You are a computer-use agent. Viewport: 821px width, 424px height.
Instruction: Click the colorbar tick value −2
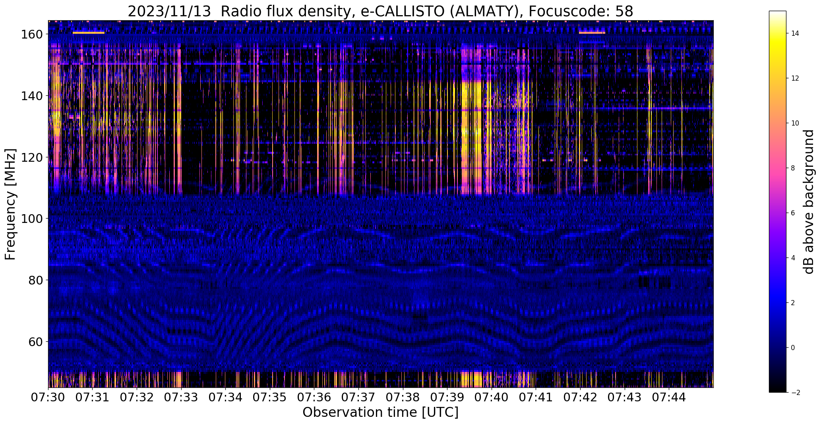[795, 393]
